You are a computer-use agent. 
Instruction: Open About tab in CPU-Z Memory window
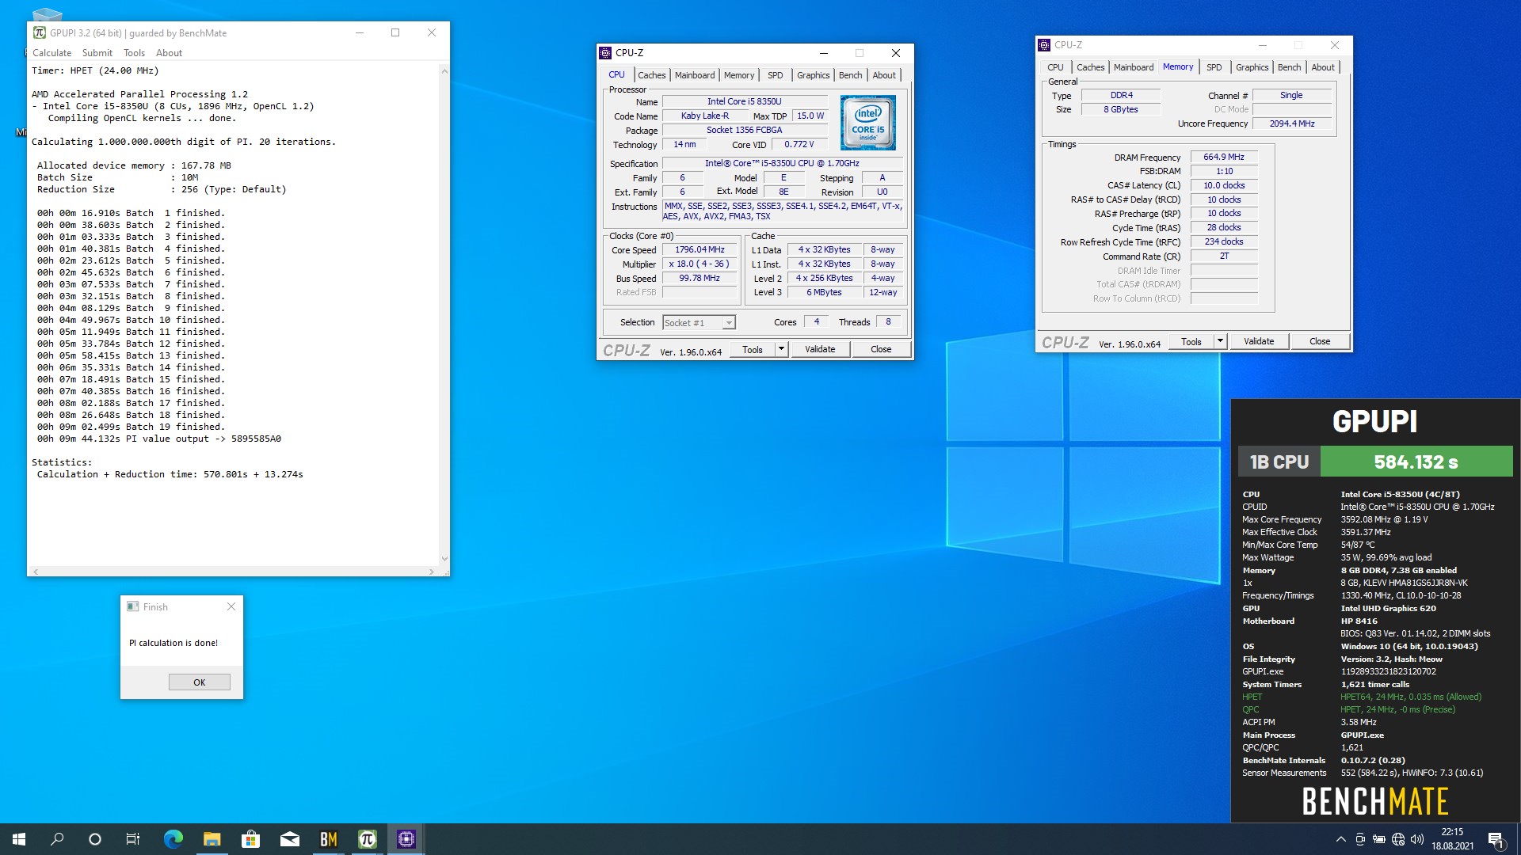(1323, 67)
